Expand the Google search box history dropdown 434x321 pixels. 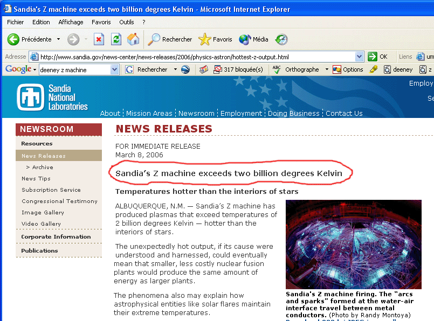114,69
